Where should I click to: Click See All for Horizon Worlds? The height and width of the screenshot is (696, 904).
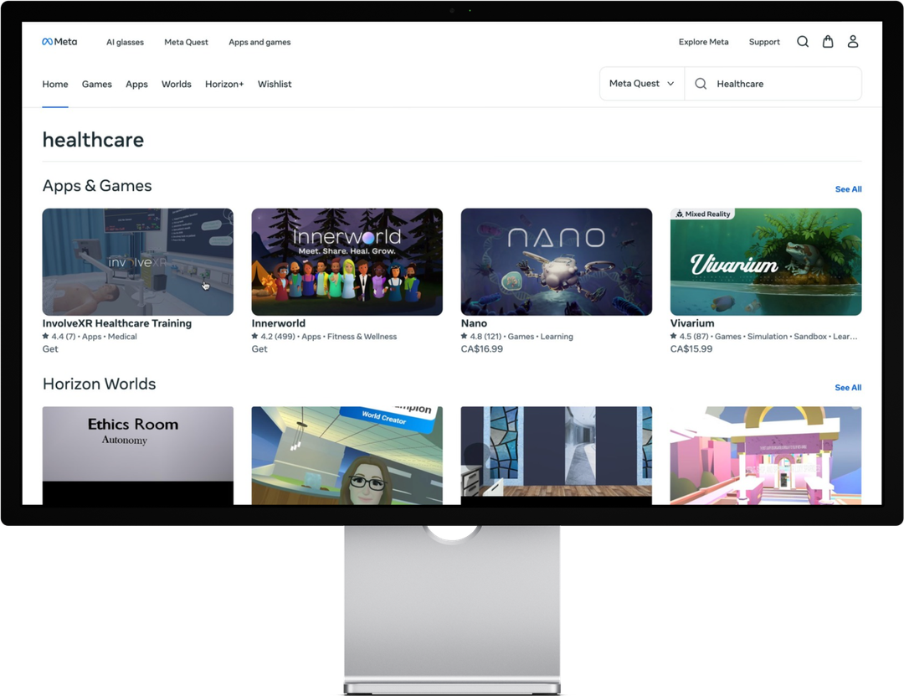848,388
